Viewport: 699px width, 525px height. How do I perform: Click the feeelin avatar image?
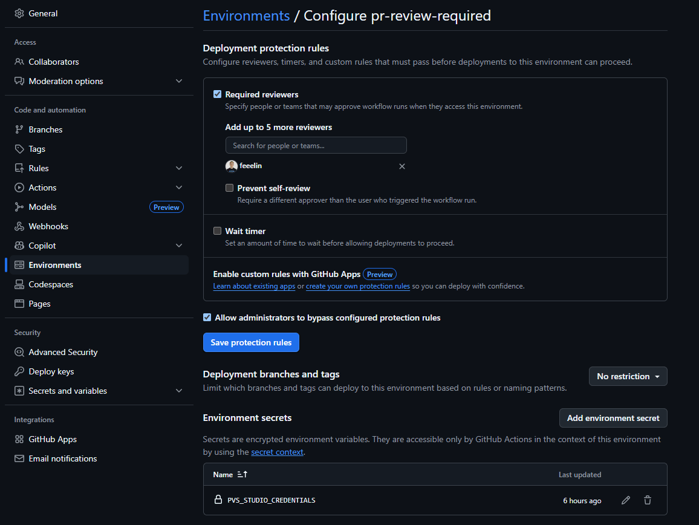[232, 166]
